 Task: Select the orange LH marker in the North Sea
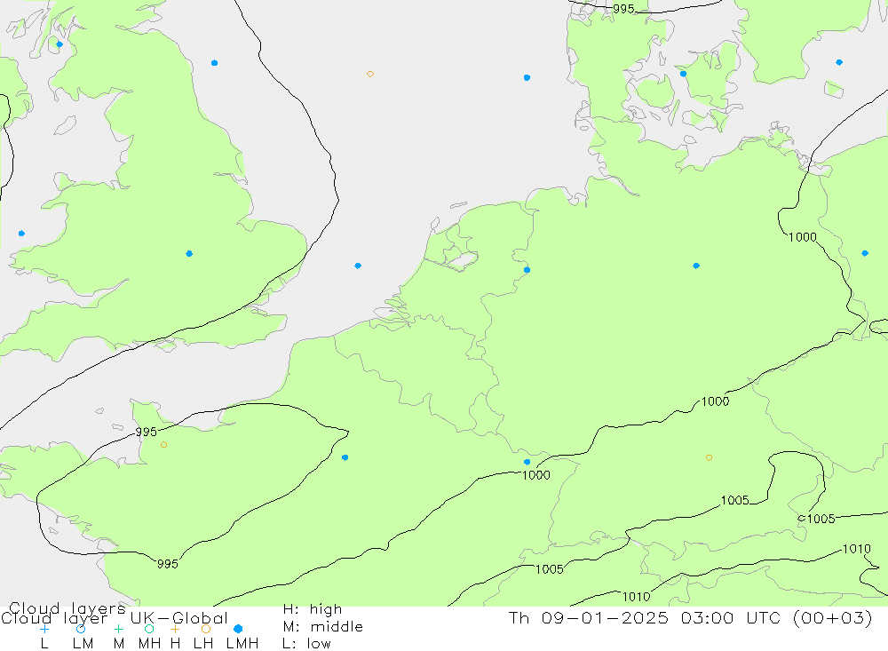(369, 75)
